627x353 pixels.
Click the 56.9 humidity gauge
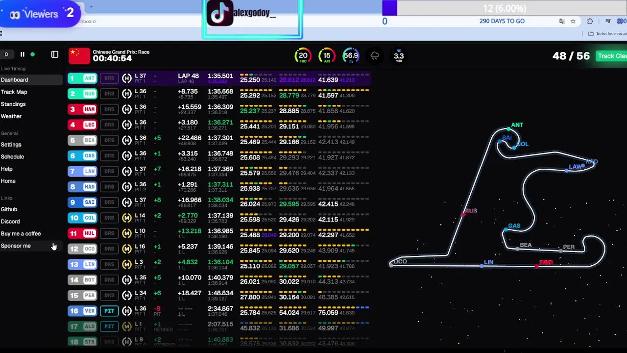[351, 56]
